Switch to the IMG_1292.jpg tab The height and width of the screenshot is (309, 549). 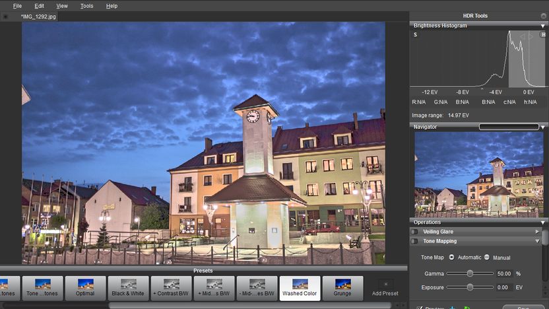click(x=38, y=17)
